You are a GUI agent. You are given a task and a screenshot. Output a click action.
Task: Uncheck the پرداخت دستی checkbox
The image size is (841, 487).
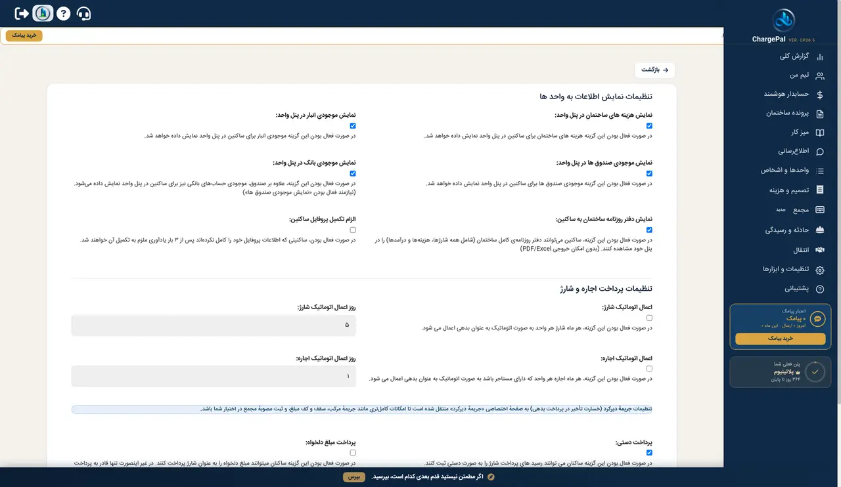tap(649, 453)
